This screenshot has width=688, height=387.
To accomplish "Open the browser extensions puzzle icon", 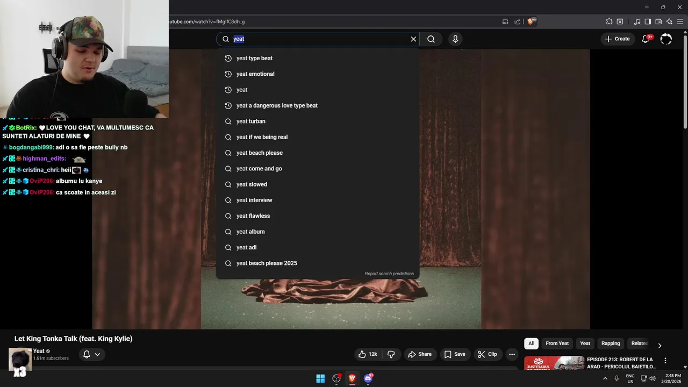I will point(609,21).
